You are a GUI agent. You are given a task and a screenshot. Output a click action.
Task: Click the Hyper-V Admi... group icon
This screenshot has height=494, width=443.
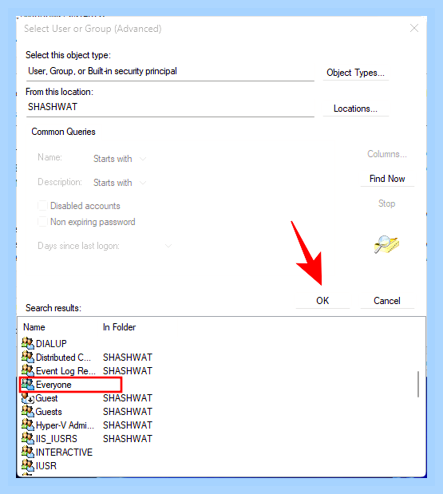(x=28, y=425)
